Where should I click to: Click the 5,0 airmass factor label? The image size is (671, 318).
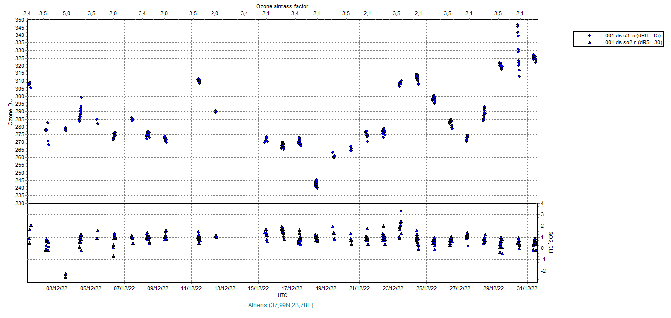pyautogui.click(x=66, y=13)
